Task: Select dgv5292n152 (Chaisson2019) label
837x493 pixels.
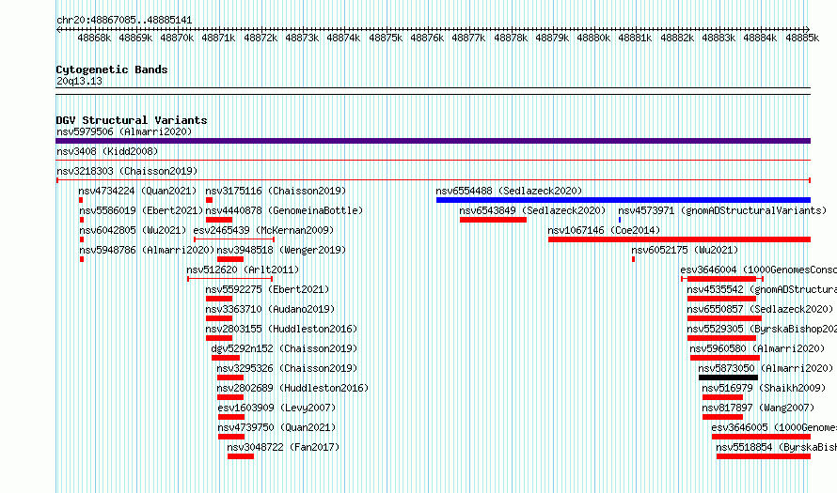Action: click(x=284, y=348)
